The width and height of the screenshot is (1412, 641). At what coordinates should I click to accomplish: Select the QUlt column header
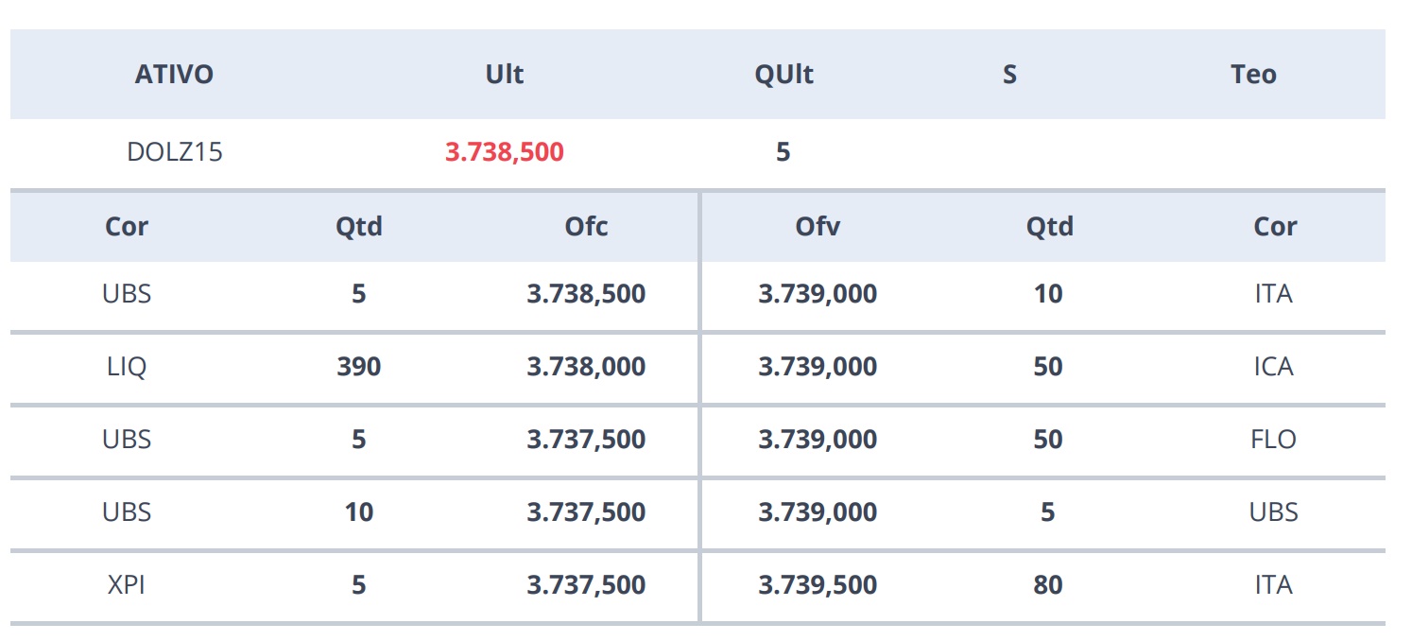coord(784,75)
